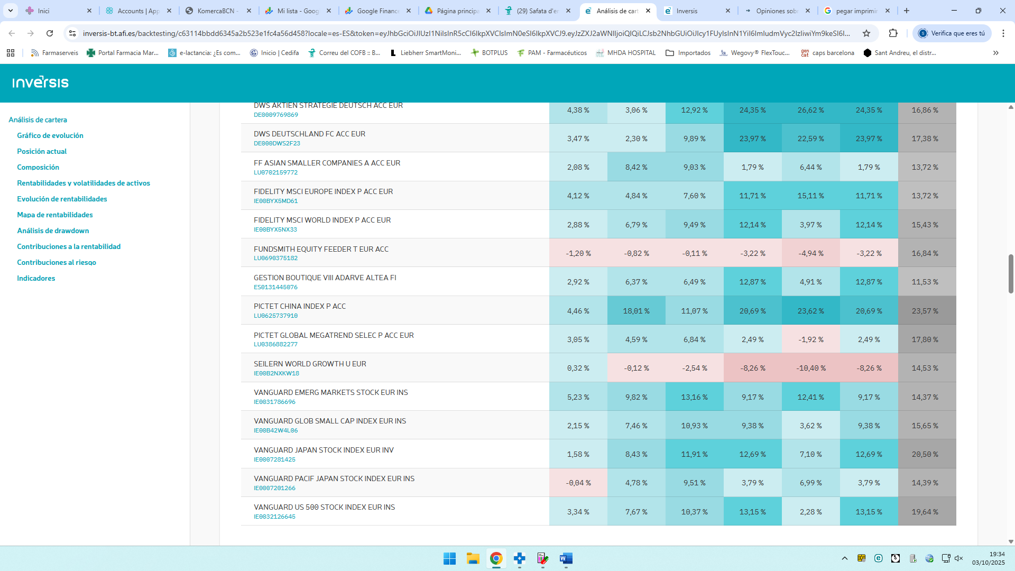Screen dimensions: 1015x571
Task: Switch to the Google Finance tab
Action: [377, 11]
